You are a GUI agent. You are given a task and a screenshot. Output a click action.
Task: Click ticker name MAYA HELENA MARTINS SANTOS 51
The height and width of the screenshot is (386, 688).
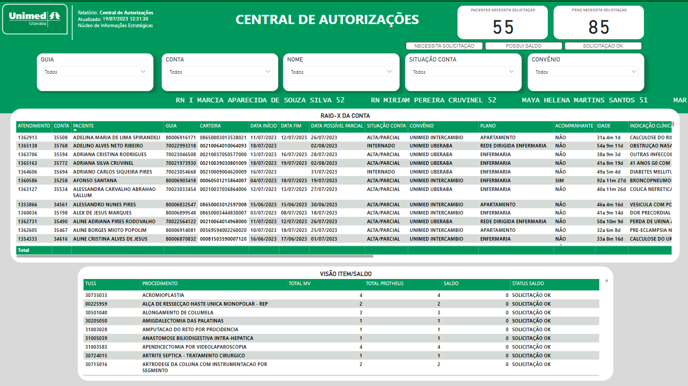[585, 100]
